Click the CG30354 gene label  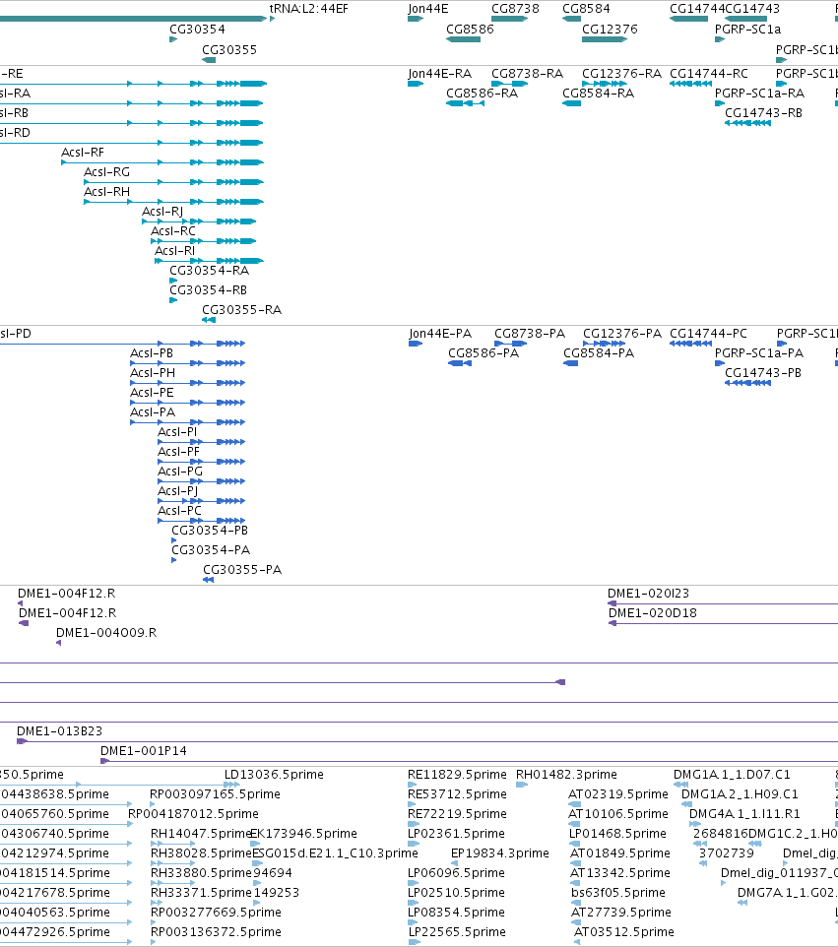point(197,29)
